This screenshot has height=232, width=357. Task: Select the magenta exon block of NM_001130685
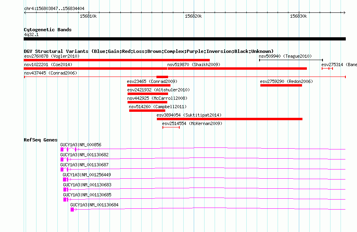coord(65,200)
